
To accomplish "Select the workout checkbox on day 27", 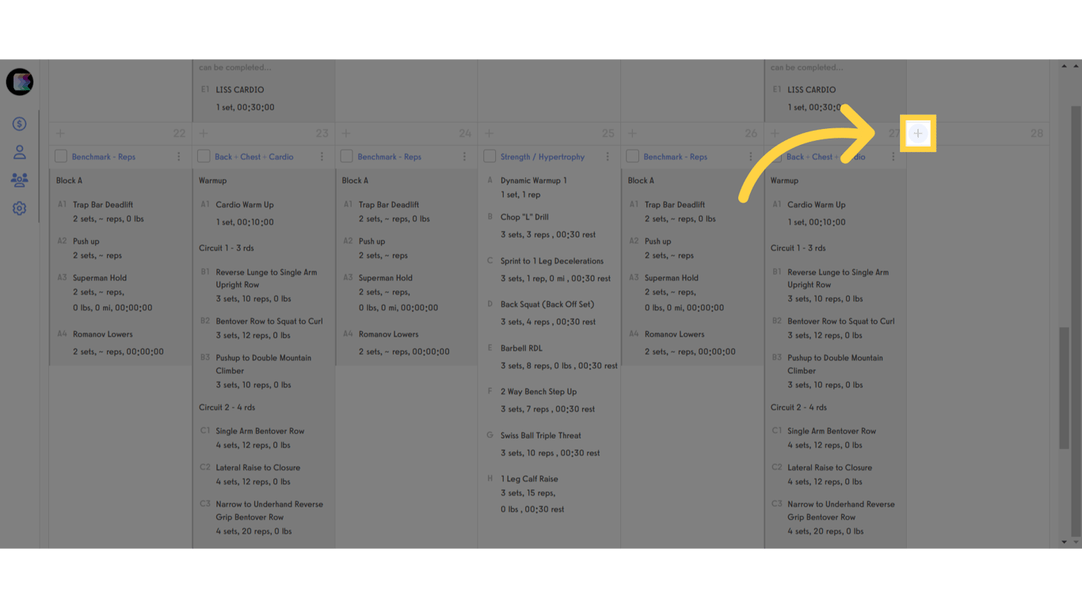I will 775,157.
